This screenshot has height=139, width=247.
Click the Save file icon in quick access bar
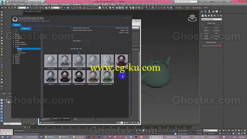click(14, 2)
